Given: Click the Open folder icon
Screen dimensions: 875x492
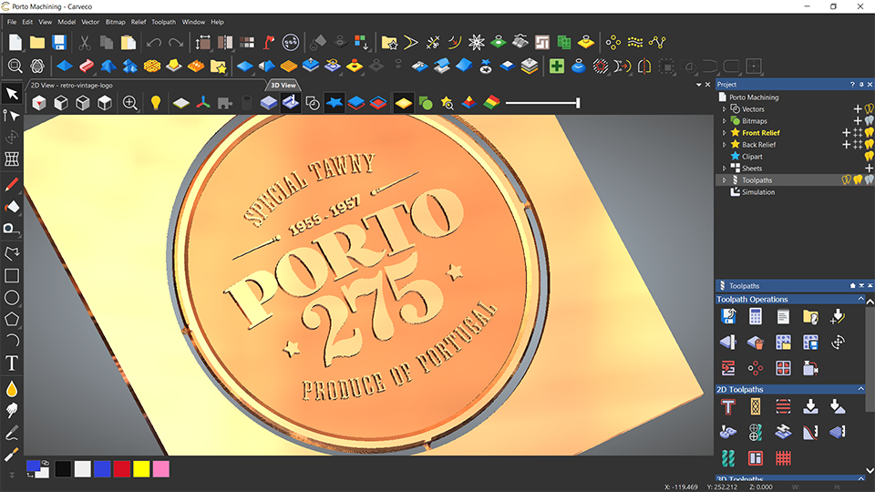Looking at the screenshot, I should (x=37, y=43).
